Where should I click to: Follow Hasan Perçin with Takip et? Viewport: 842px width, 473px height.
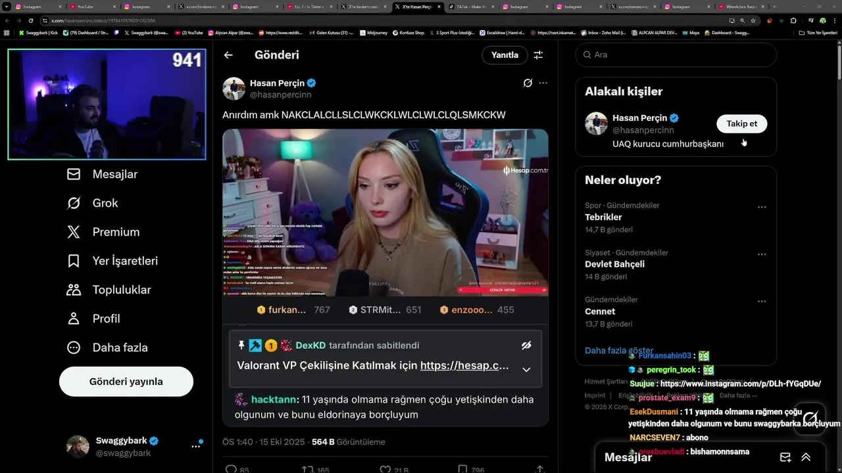point(741,124)
